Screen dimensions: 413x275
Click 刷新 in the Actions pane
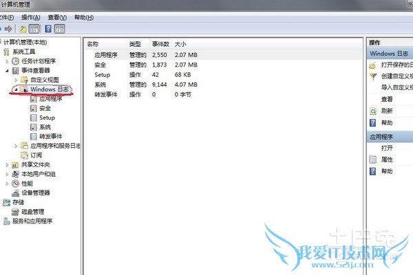click(387, 111)
